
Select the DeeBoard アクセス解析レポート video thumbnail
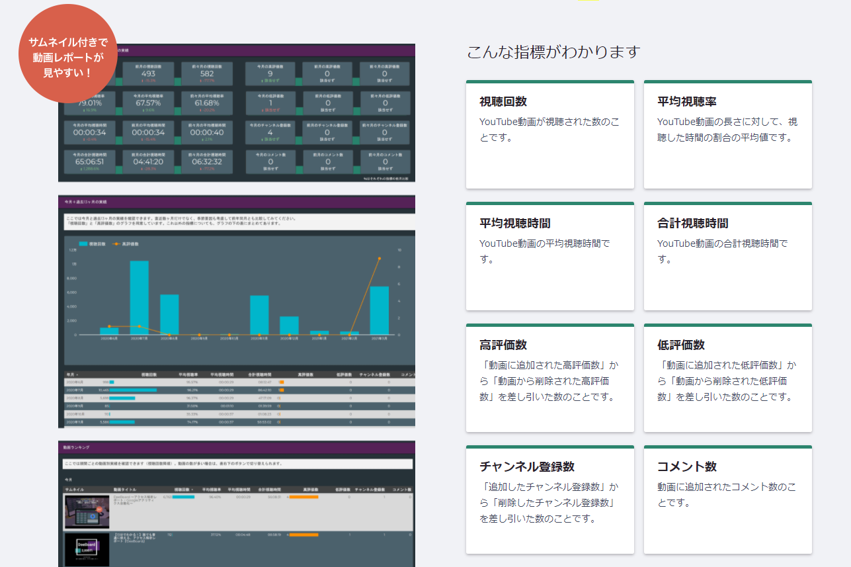[87, 511]
